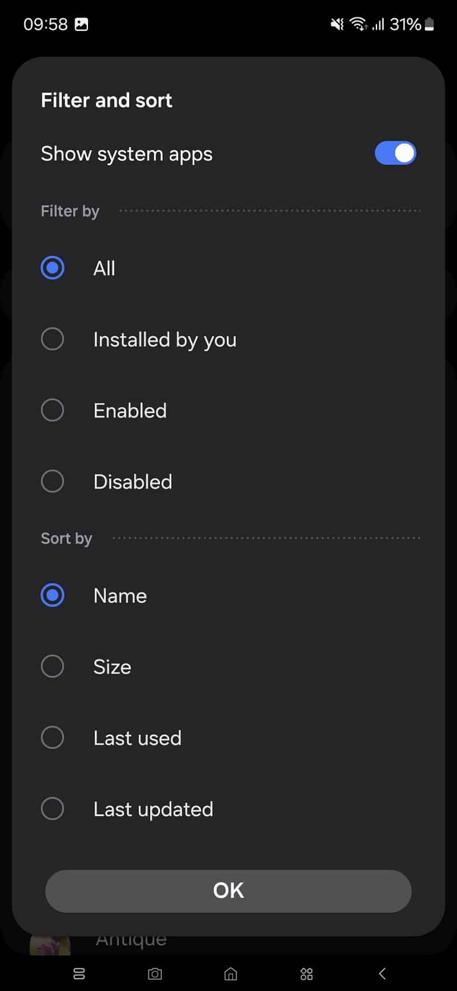
Task: Tap the recent apps navigation icon
Action: tap(79, 973)
